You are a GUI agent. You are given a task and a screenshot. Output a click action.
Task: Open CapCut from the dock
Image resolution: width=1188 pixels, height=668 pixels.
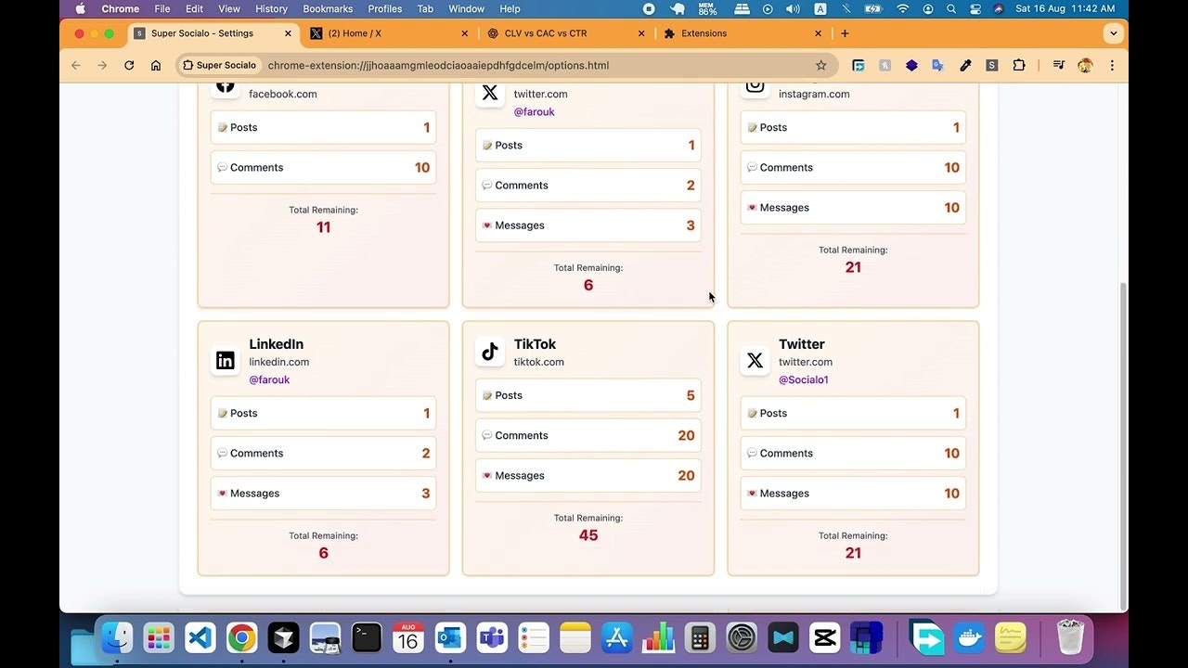(825, 638)
